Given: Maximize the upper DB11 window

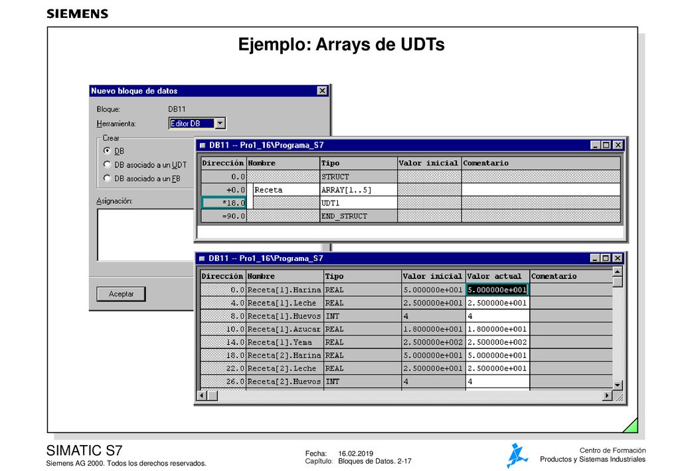Looking at the screenshot, I should coord(606,145).
